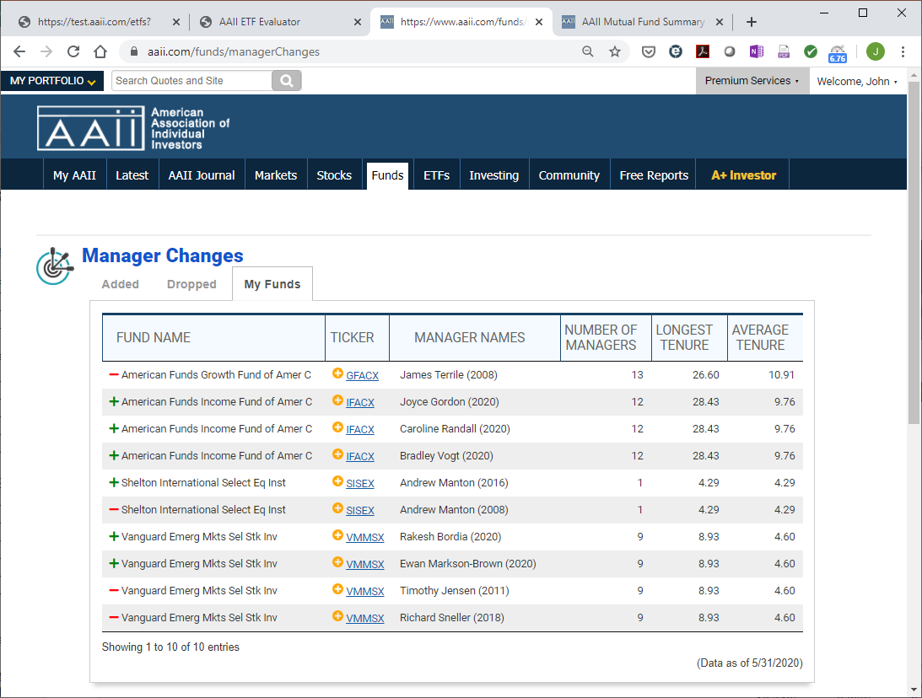Sort by the FUND NAME column header
This screenshot has height=698, width=922.
pyautogui.click(x=213, y=337)
